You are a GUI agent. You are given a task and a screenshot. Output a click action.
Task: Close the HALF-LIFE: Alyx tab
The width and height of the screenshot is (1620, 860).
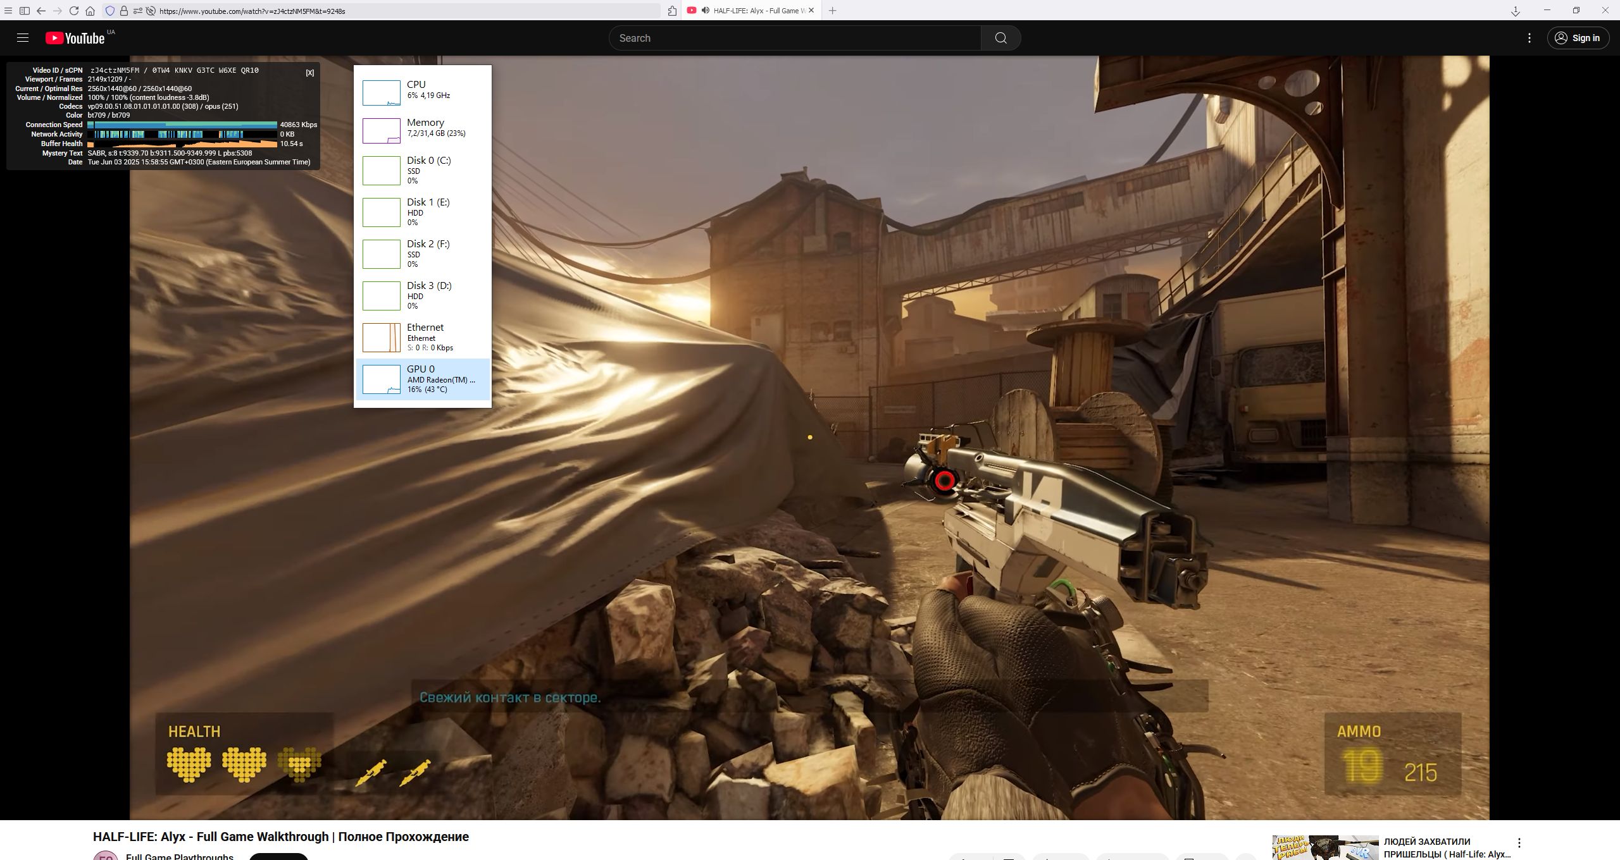point(811,10)
